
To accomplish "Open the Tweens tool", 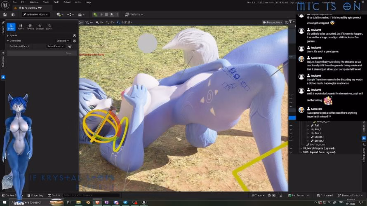I will 30,27.
